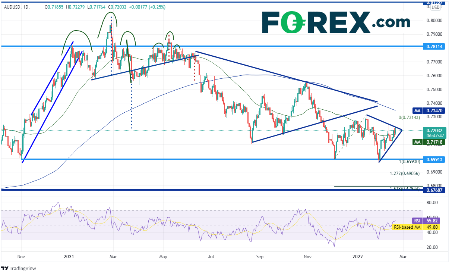Click the TradingView logo icon
Screen dimensions: 452x275
(4, 269)
